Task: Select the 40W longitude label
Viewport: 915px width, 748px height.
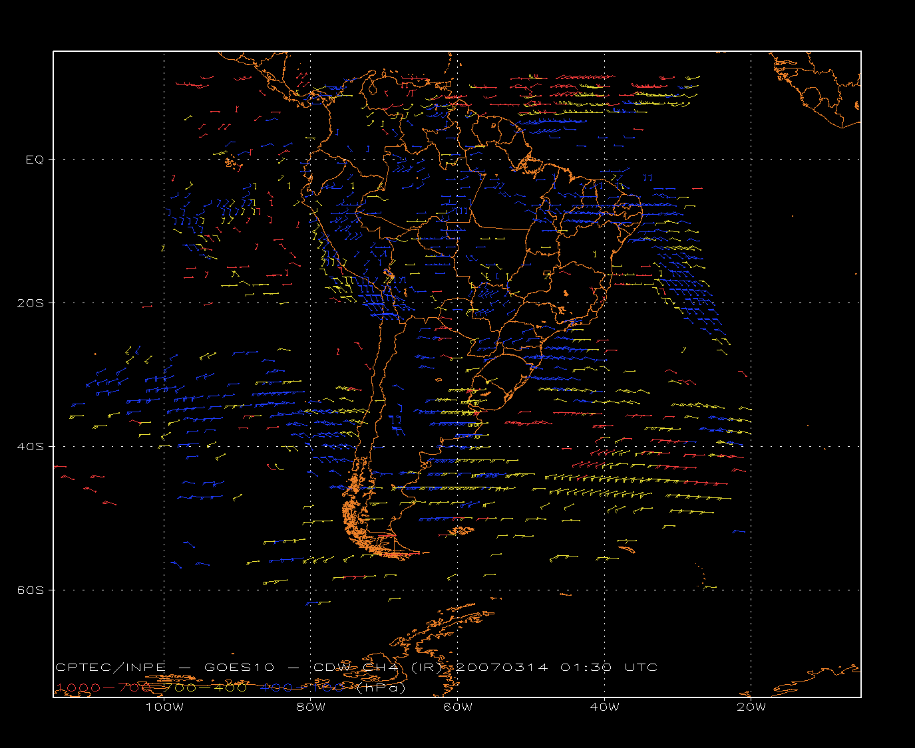Action: 604,707
